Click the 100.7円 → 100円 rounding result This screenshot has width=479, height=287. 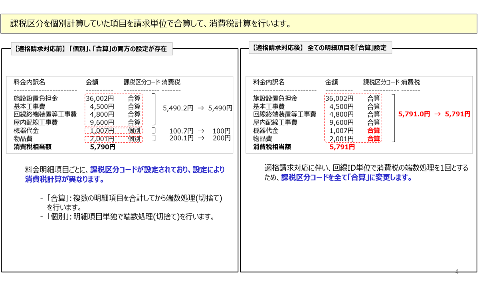(200, 131)
